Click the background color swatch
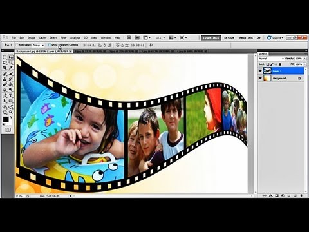Screen dimensions: 309x232 point(10,123)
